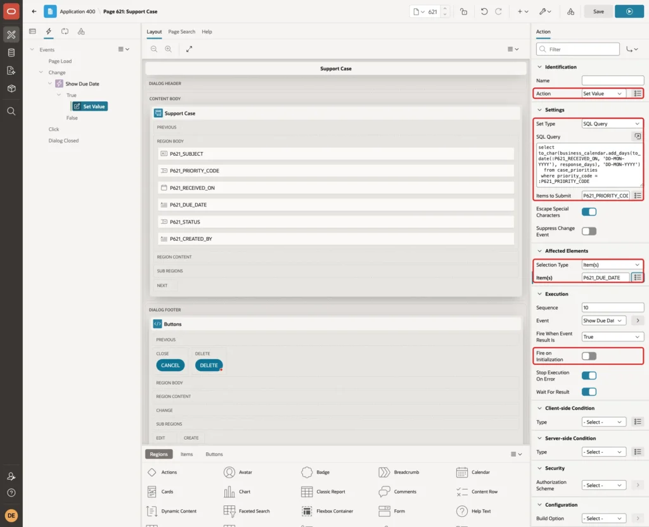Pick the Classic Report region type
Image resolution: width=649 pixels, height=527 pixels.
coord(323,492)
